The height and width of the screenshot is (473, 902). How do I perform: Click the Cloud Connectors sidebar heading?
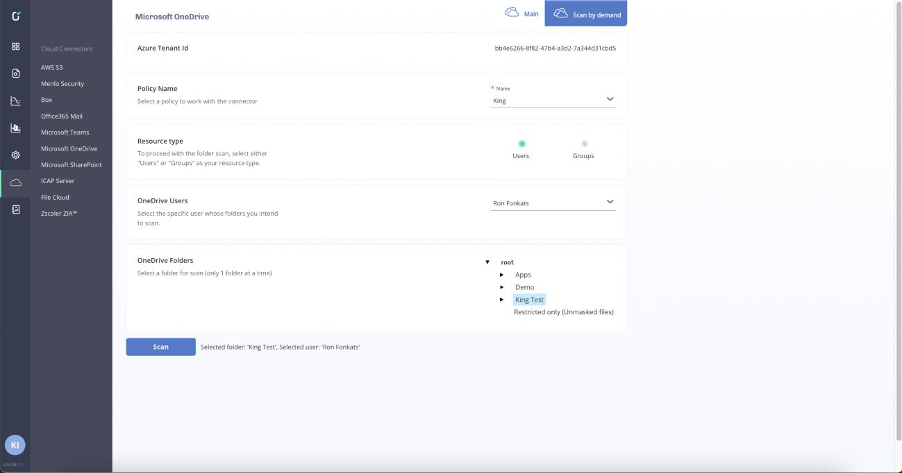click(x=67, y=49)
